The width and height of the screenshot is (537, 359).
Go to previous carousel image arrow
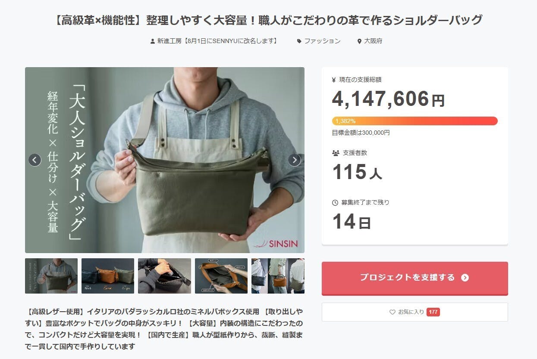point(35,160)
